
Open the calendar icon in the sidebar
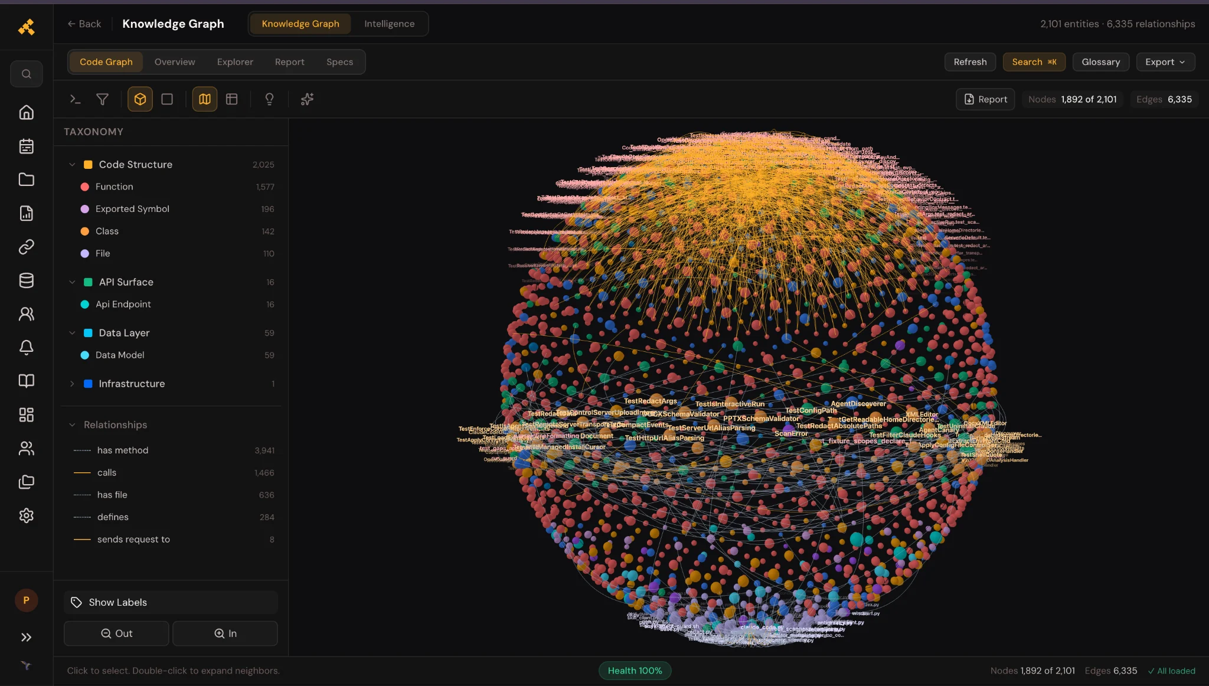pyautogui.click(x=27, y=146)
